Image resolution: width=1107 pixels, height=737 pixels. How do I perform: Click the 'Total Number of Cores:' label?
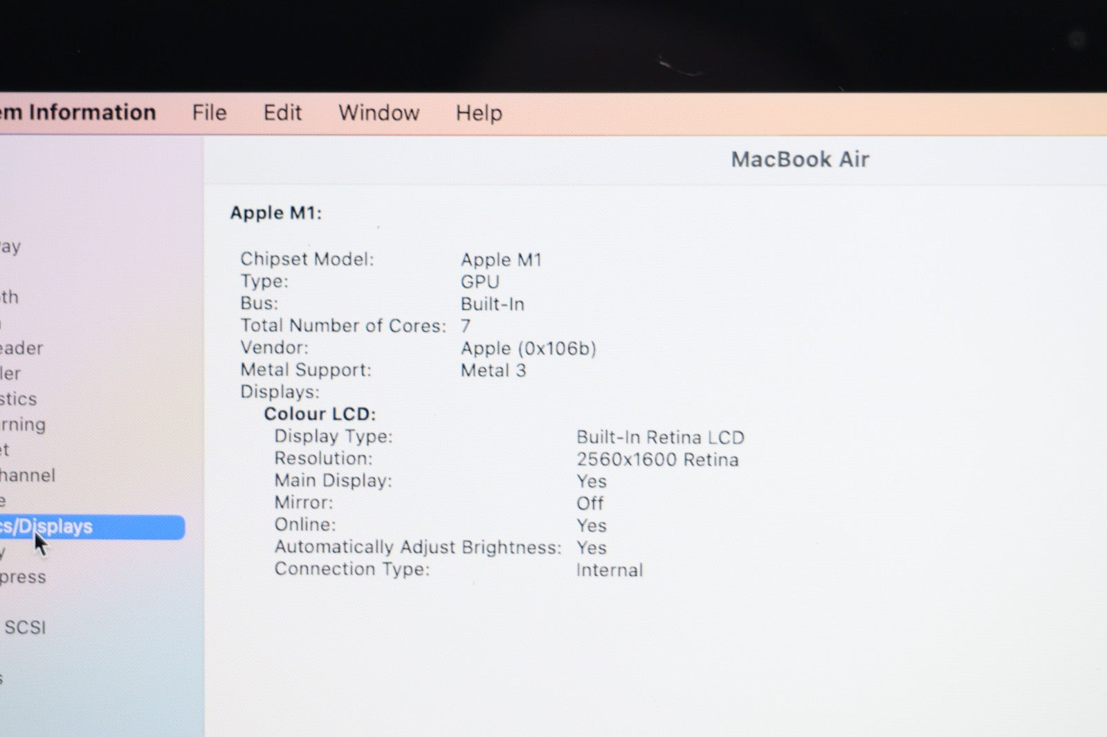click(343, 326)
